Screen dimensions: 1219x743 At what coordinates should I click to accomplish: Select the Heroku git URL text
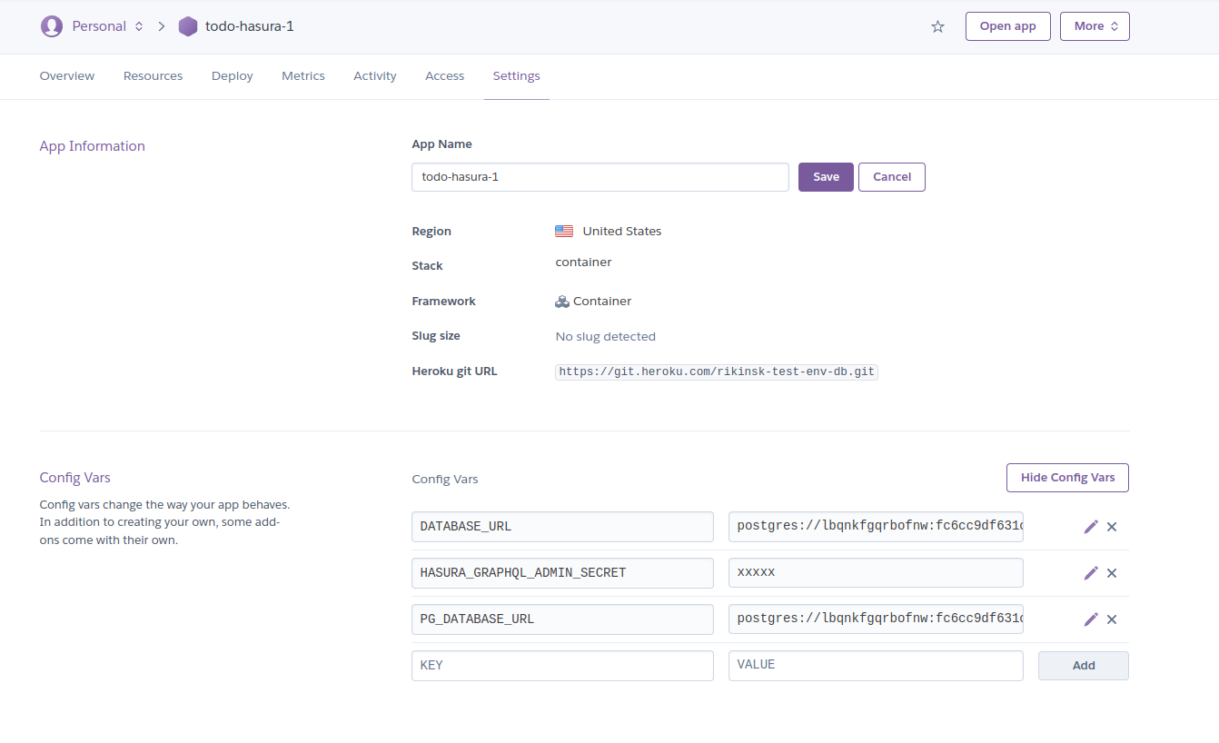[716, 371]
